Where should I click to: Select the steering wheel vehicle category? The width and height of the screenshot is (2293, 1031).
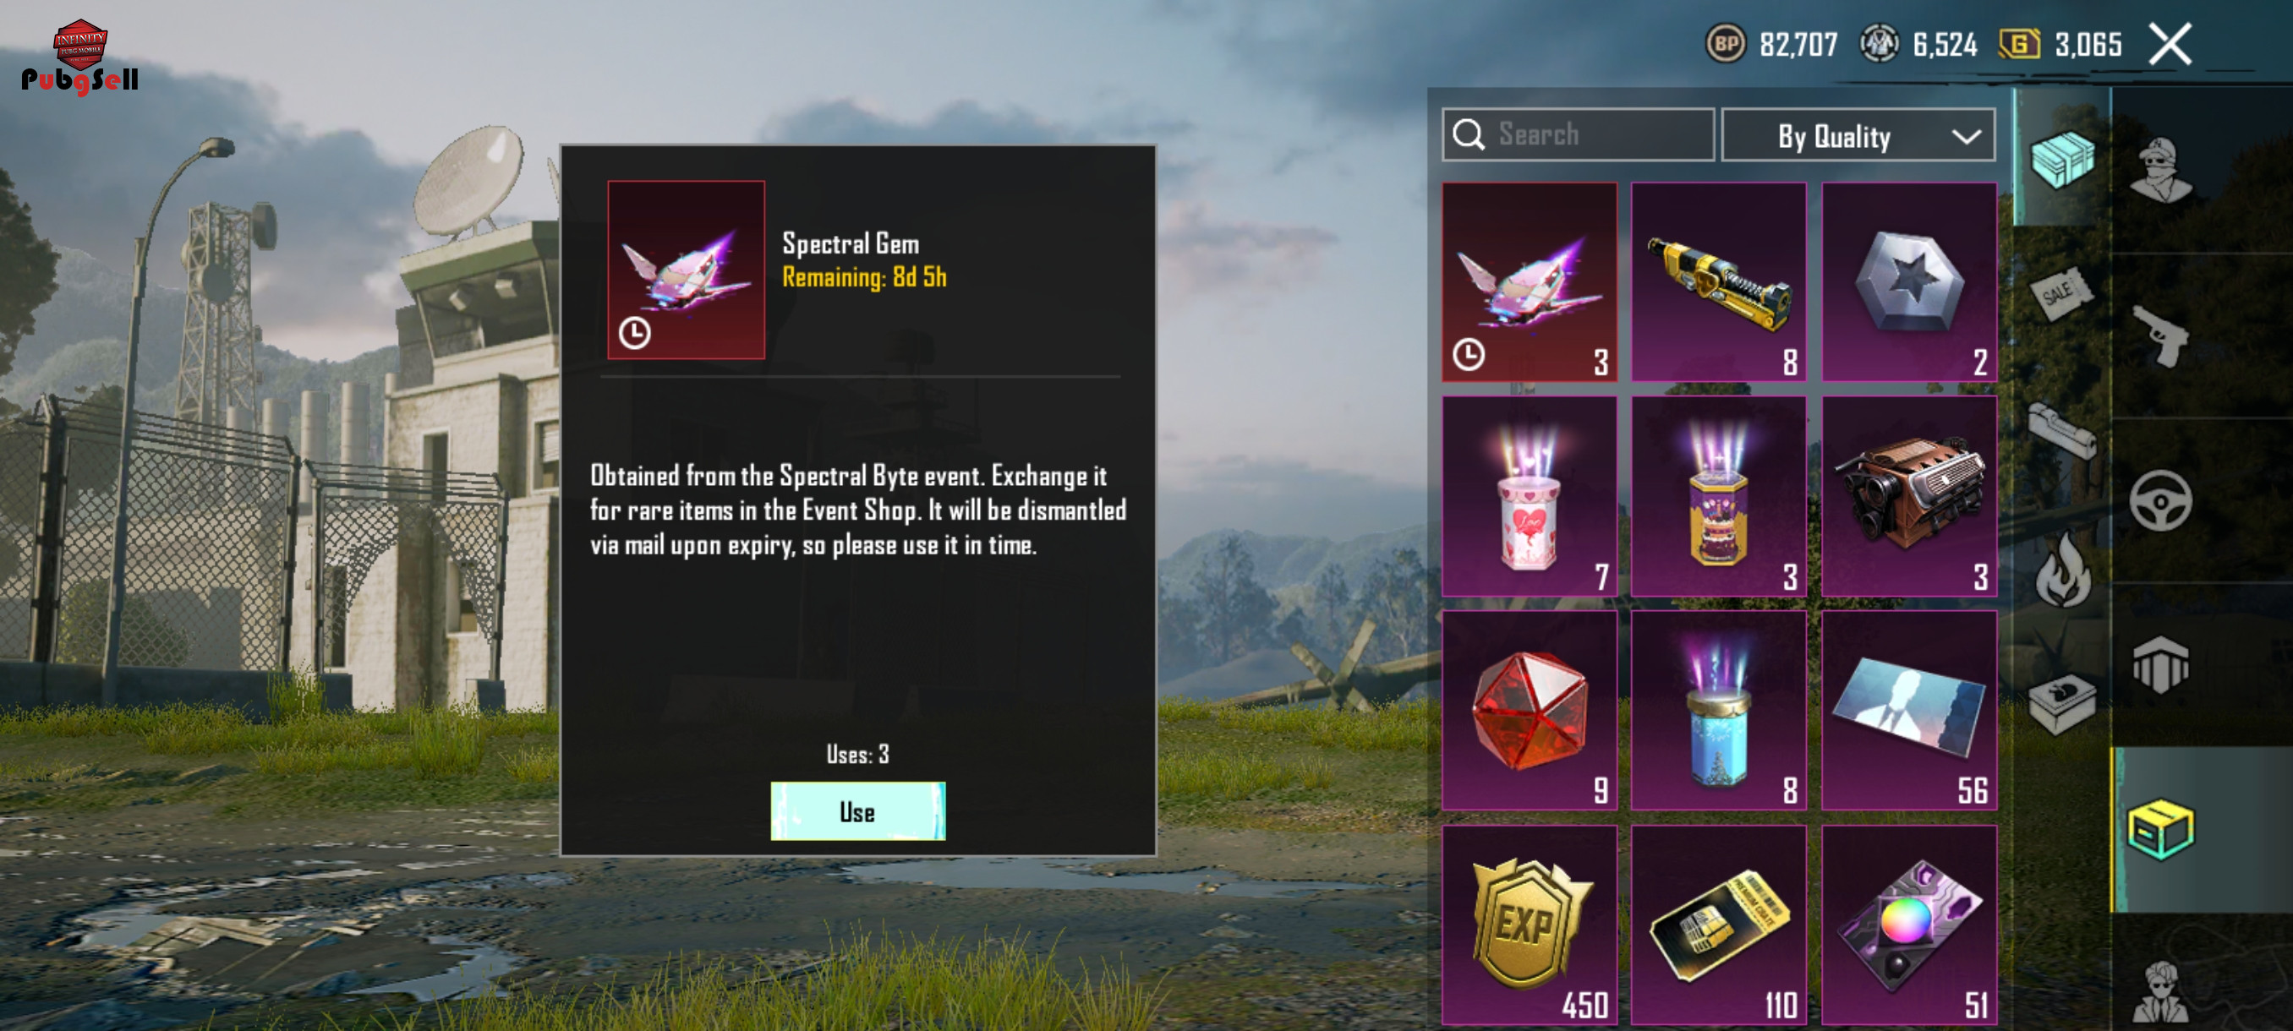click(2160, 501)
